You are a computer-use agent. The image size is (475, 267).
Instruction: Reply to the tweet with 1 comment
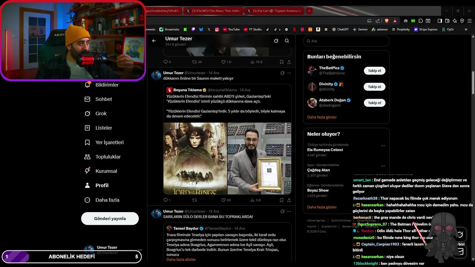pos(167,200)
